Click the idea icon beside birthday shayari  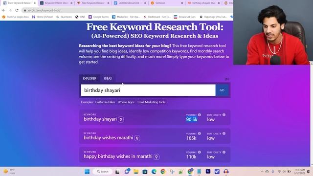(121, 119)
